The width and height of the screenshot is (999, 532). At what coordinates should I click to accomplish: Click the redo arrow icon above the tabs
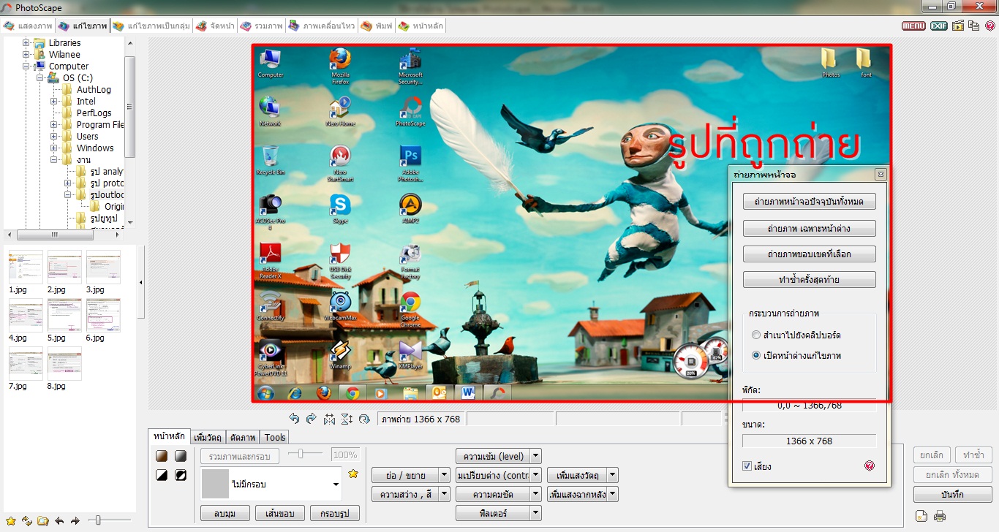[312, 419]
